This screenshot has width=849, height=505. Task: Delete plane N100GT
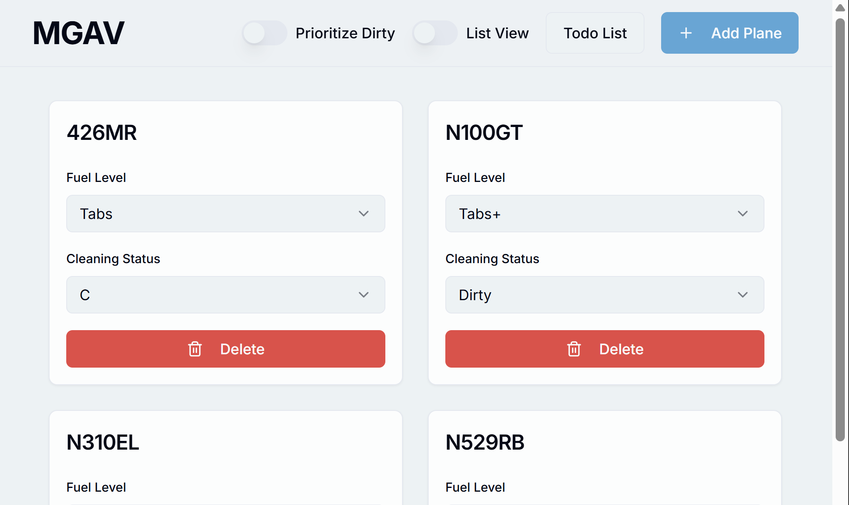604,349
